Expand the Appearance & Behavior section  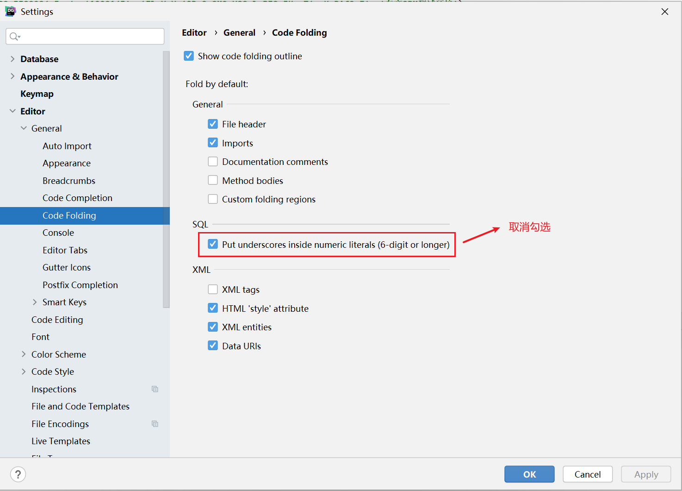click(x=12, y=76)
